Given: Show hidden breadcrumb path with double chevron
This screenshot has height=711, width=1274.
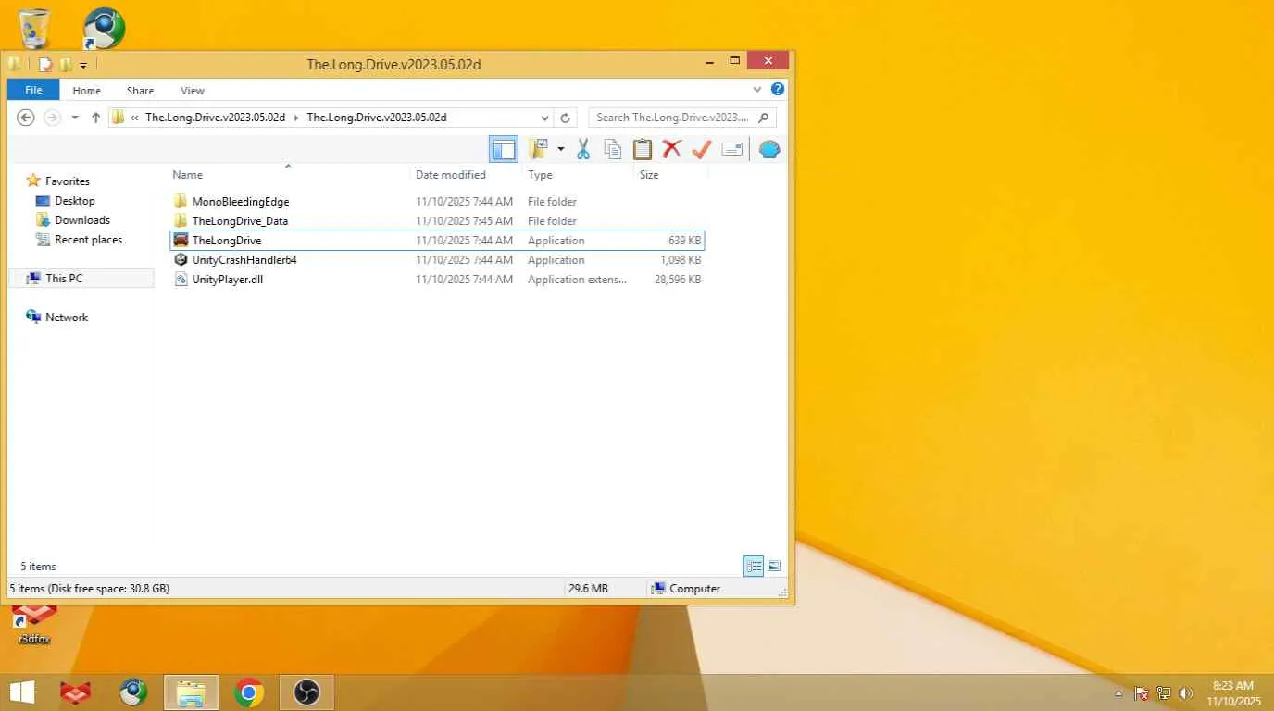Looking at the screenshot, I should click(x=135, y=118).
